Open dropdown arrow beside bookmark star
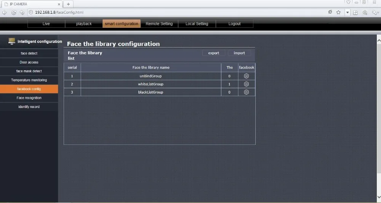The image size is (381, 203). point(347,13)
